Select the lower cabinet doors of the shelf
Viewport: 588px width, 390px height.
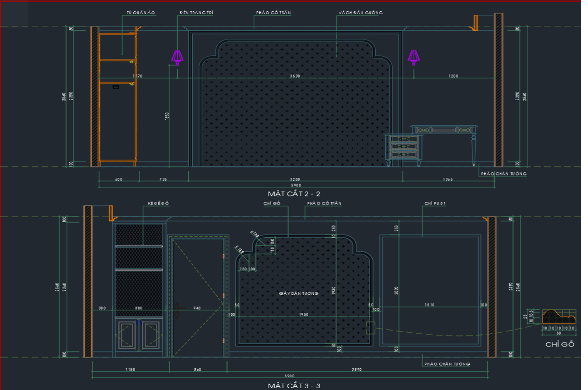tap(139, 335)
